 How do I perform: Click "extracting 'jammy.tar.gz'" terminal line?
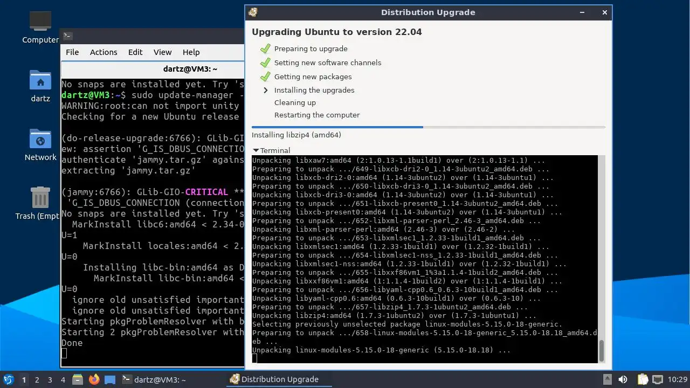pos(128,170)
